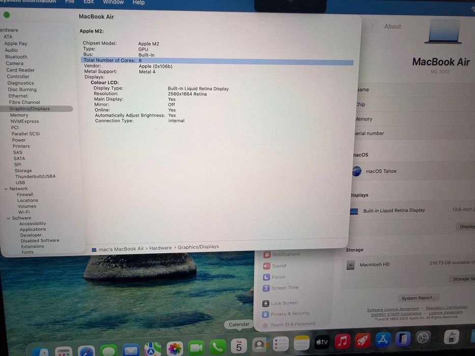Click the green zoom window button

coord(7,15)
